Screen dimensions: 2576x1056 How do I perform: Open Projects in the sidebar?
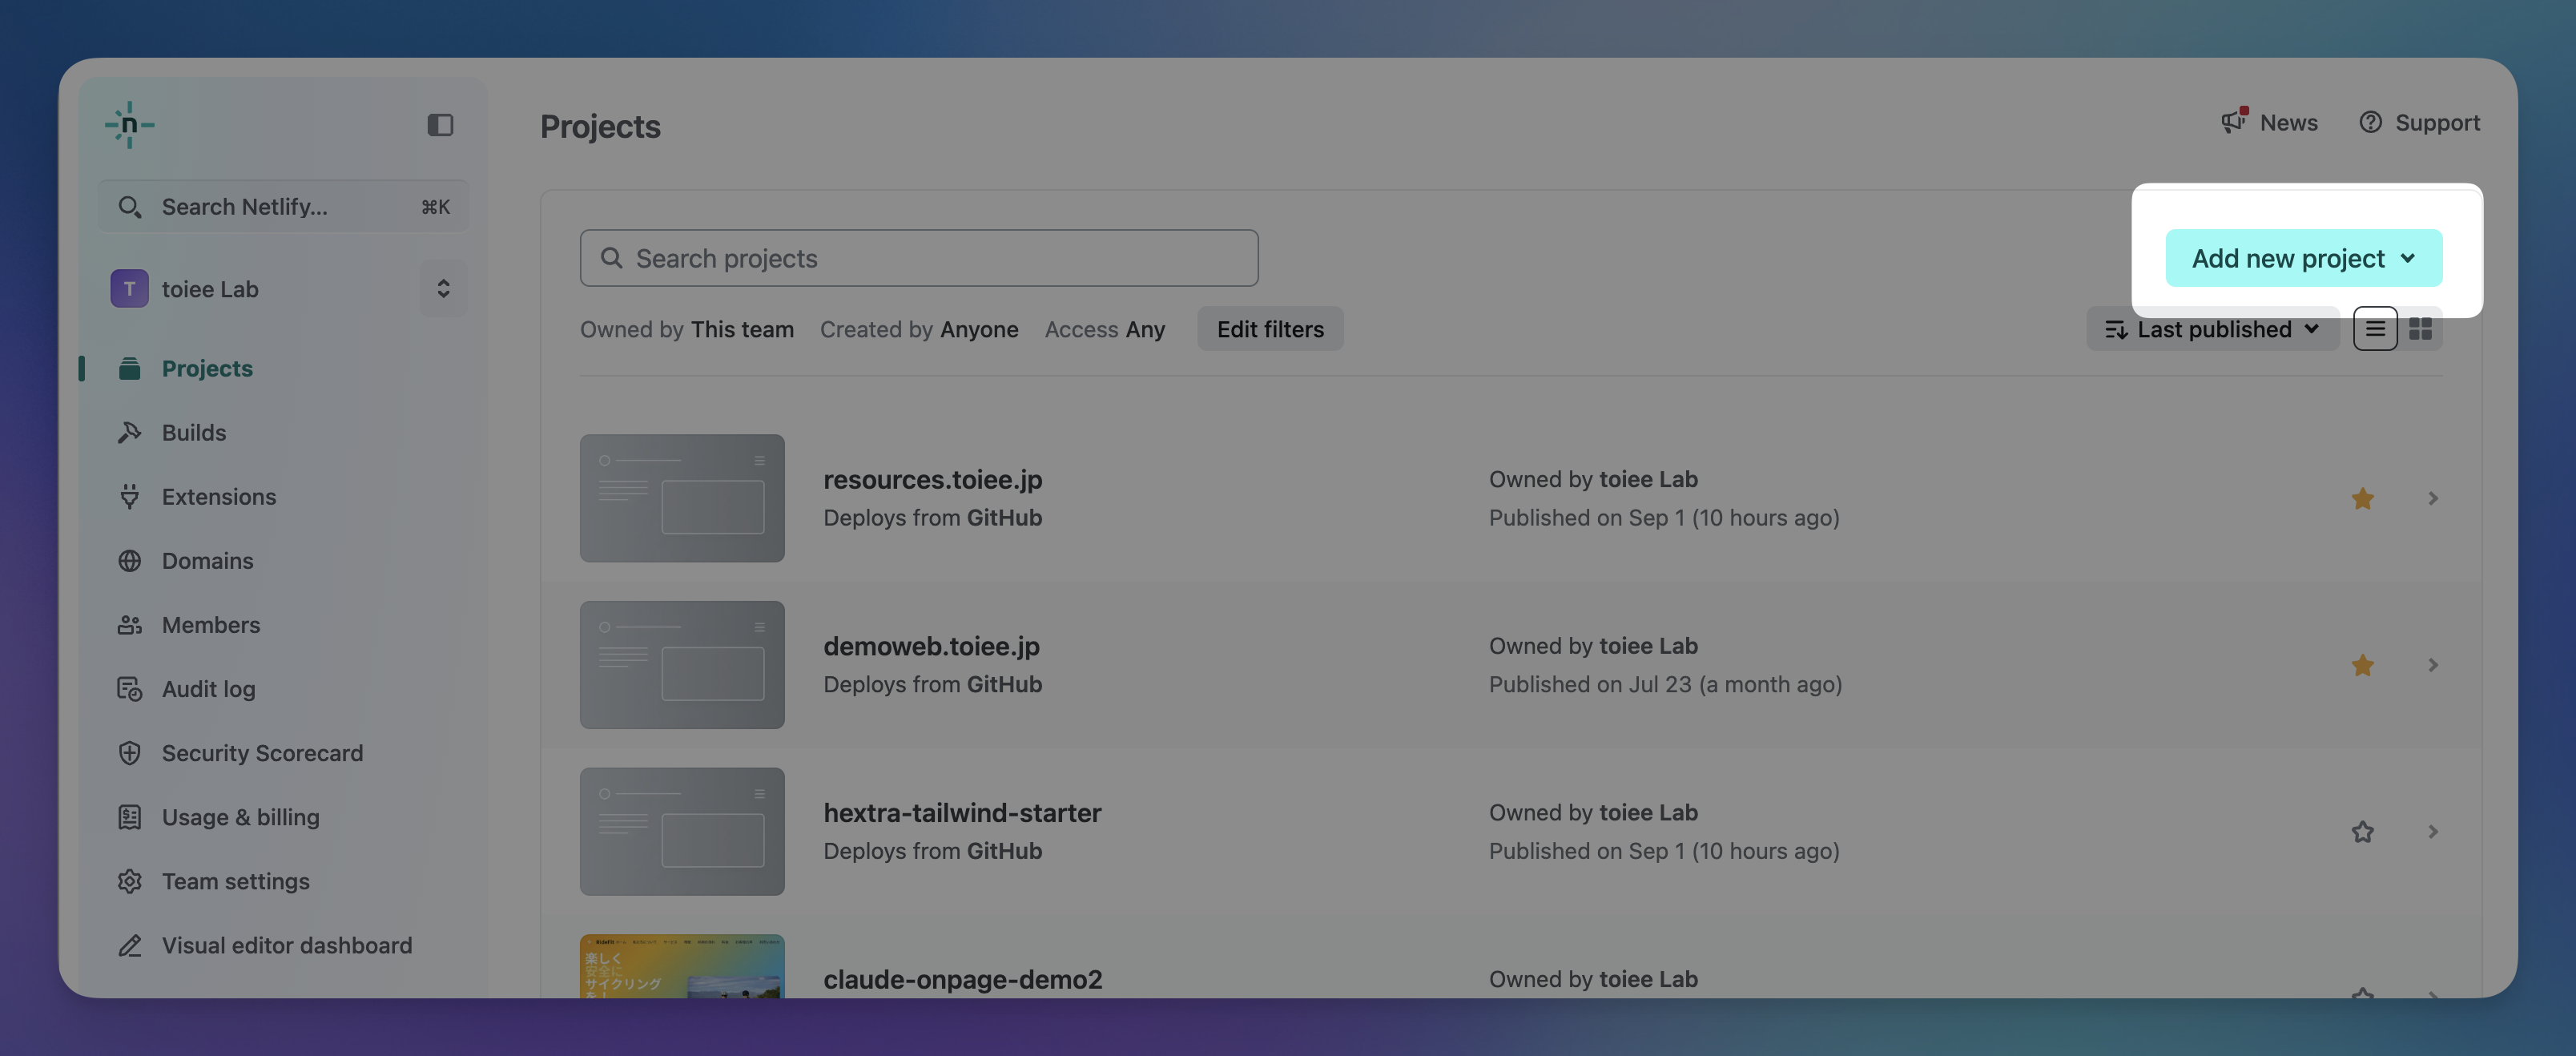(x=207, y=368)
